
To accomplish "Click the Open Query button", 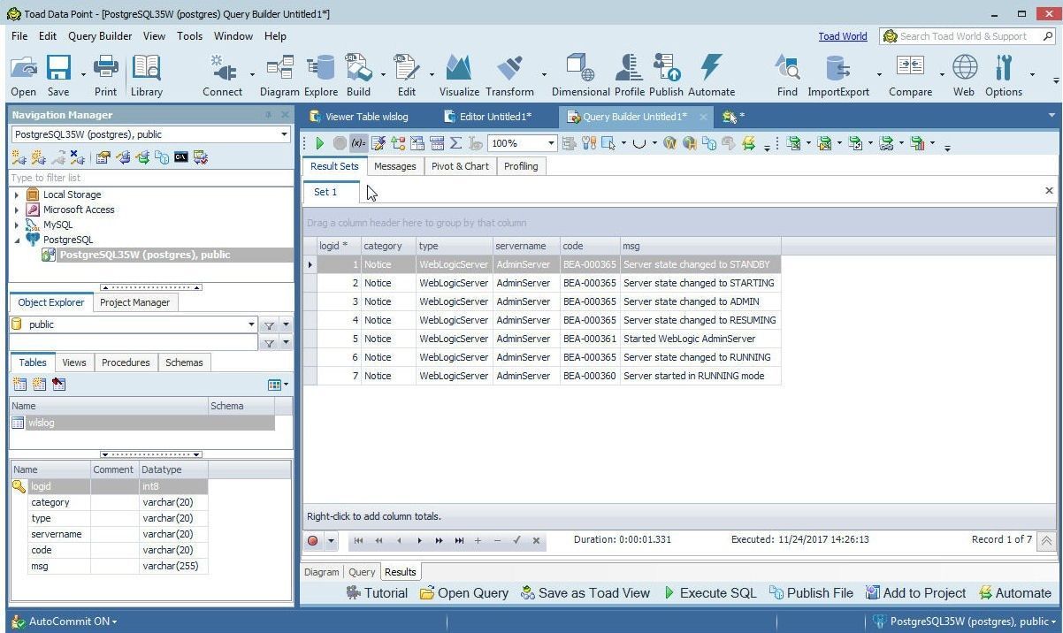I will [464, 593].
